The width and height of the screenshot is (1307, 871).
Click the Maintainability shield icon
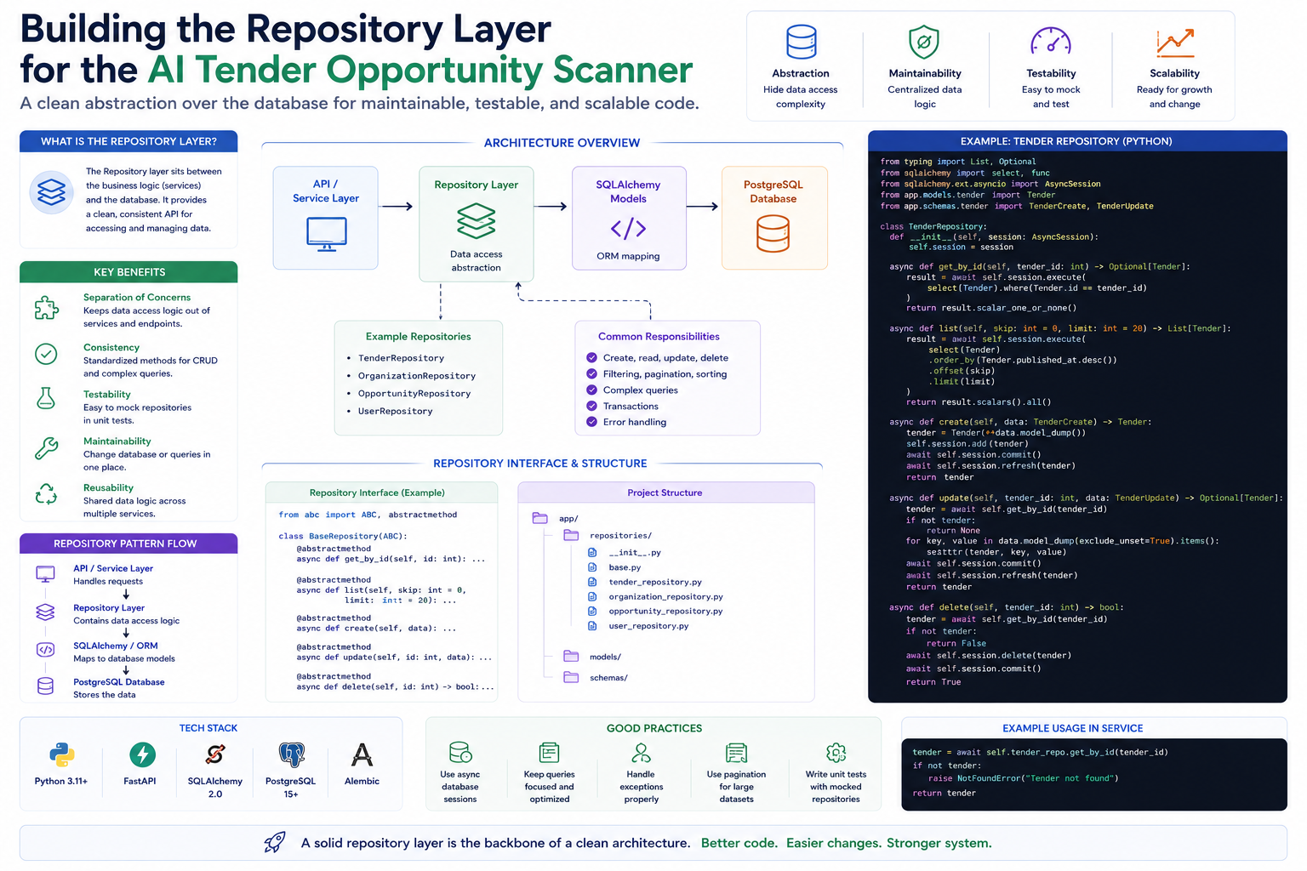(923, 42)
